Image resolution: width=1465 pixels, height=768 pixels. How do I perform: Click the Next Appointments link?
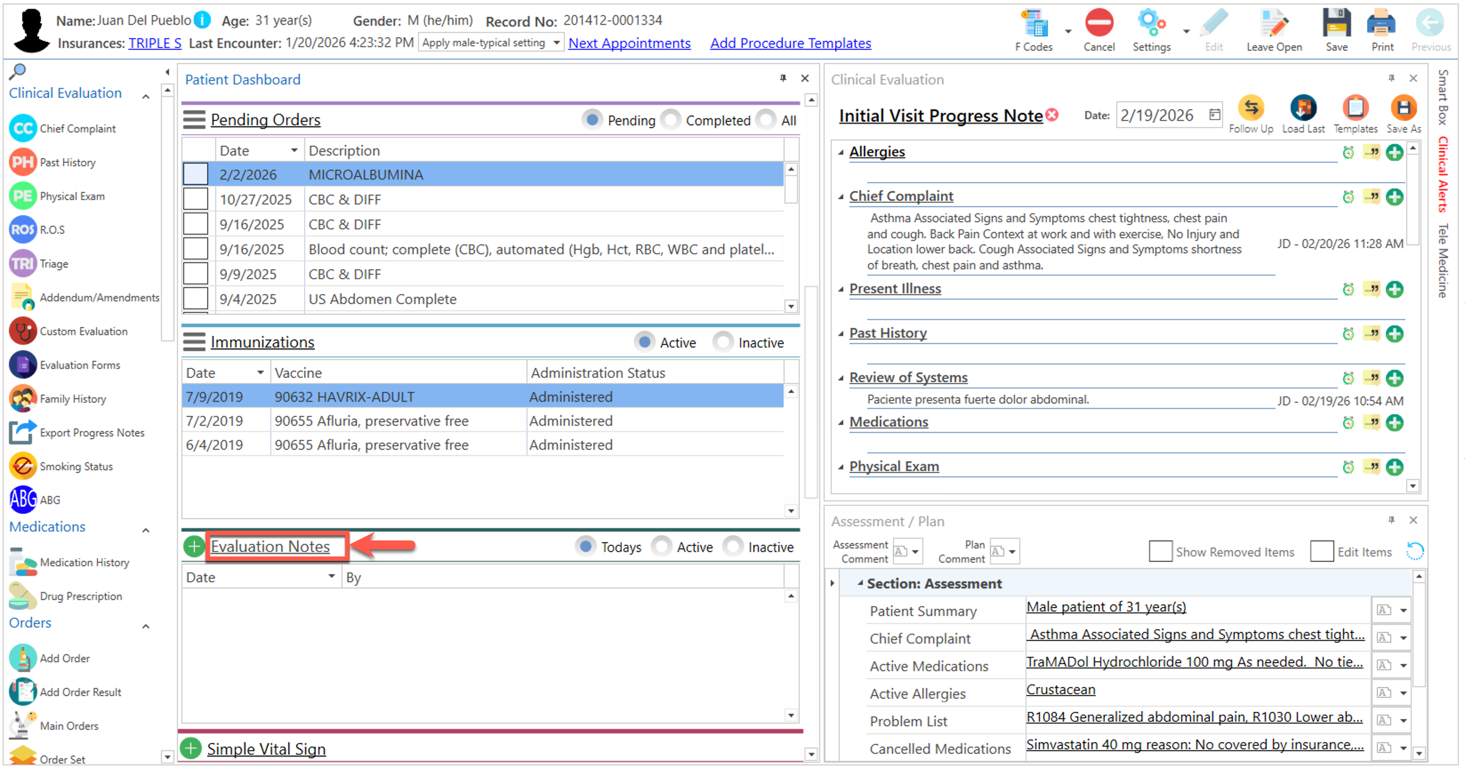coord(629,43)
